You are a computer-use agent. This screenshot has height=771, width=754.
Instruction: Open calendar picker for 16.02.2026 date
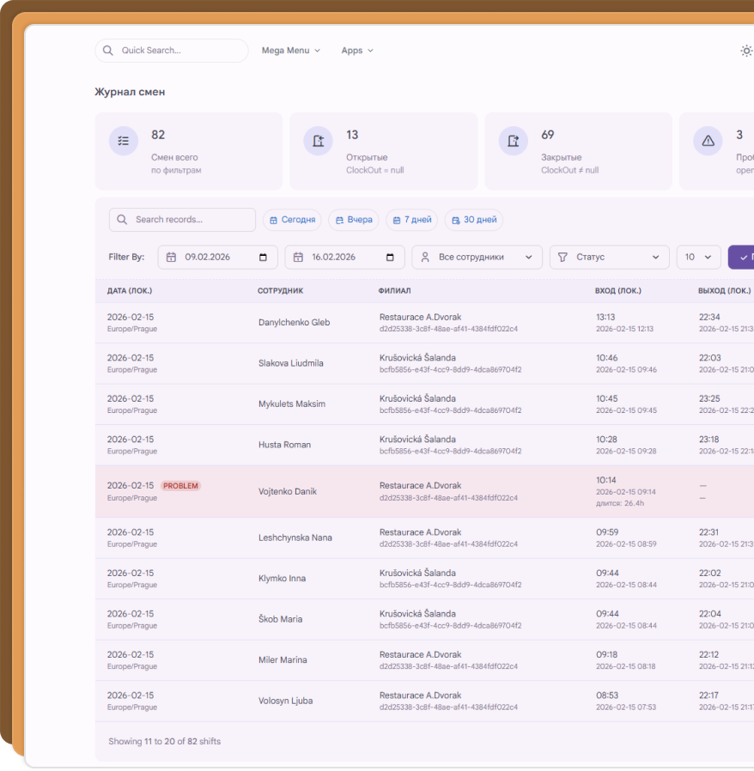pos(390,257)
